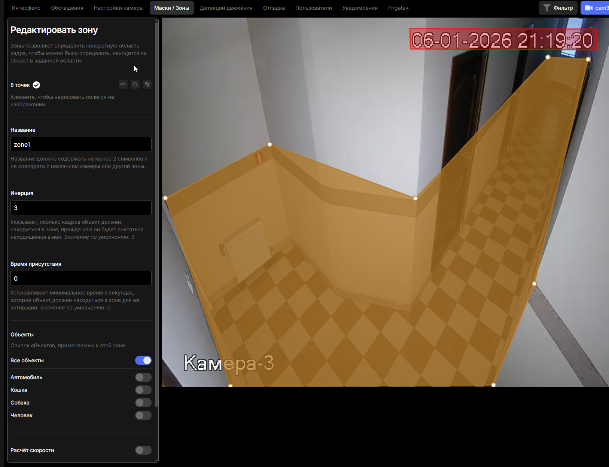This screenshot has height=467, width=609.
Task: Click the Редактировать зону heading
Action: (54, 30)
